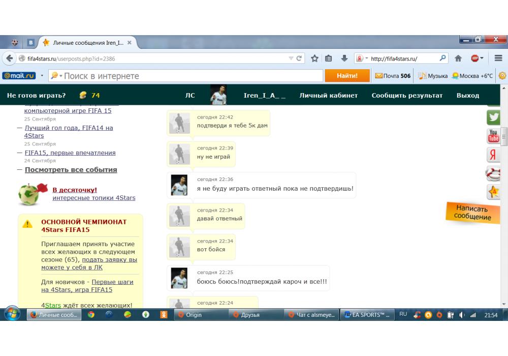Open the Firefox hamburger menu
508x356 pixels.
(x=498, y=58)
